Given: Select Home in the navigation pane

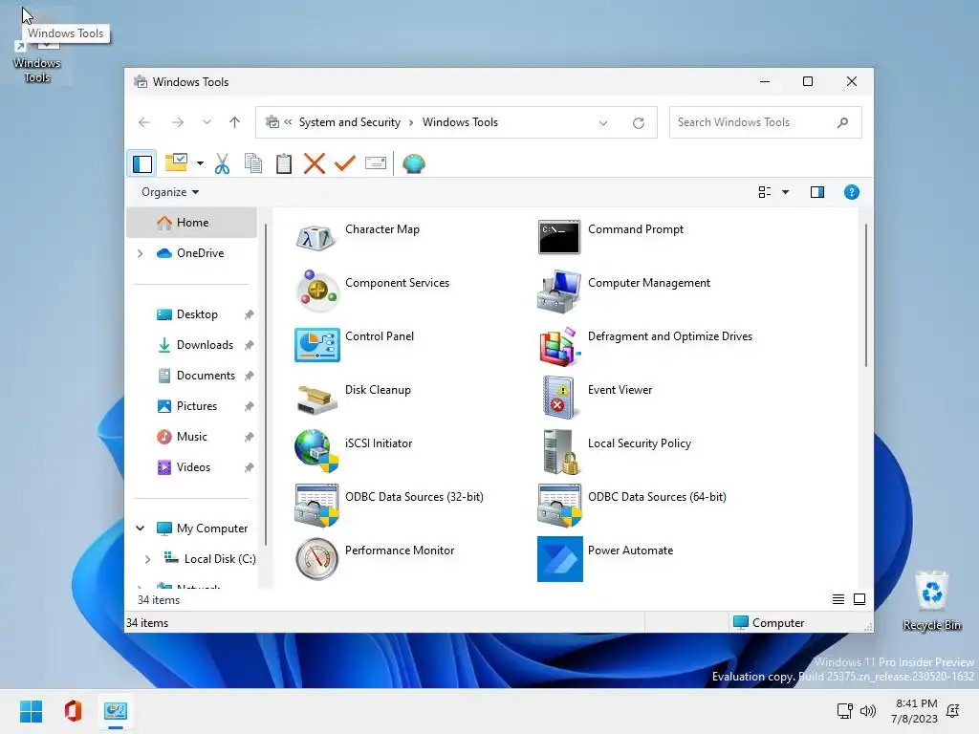Looking at the screenshot, I should pos(191,223).
